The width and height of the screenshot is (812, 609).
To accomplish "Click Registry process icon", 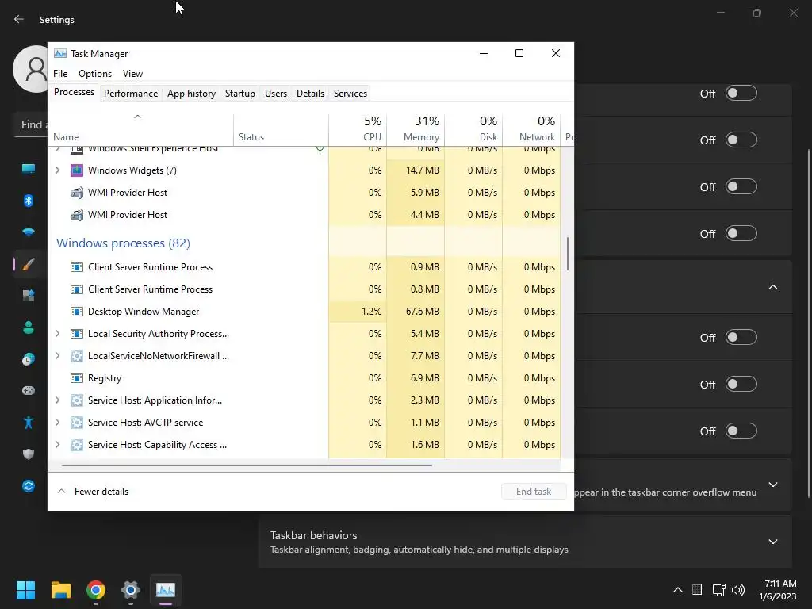I will (x=77, y=378).
